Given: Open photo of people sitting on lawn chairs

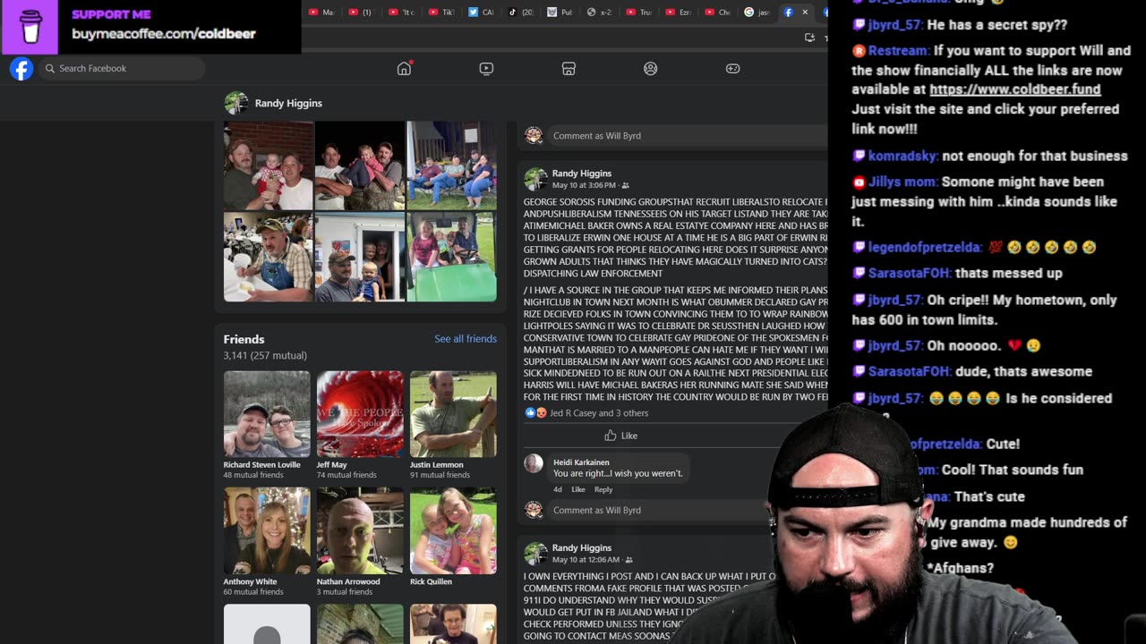Looking at the screenshot, I should tap(452, 165).
